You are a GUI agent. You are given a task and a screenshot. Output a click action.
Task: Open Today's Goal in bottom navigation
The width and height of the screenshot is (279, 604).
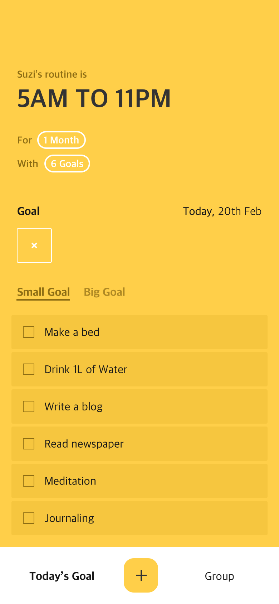(x=62, y=576)
